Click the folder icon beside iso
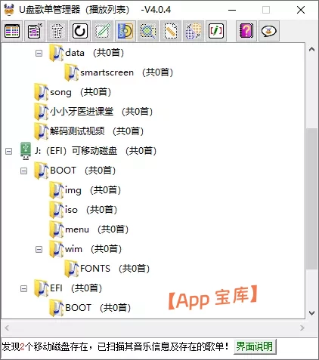Image resolution: width=319 pixels, height=360 pixels. [x=57, y=210]
